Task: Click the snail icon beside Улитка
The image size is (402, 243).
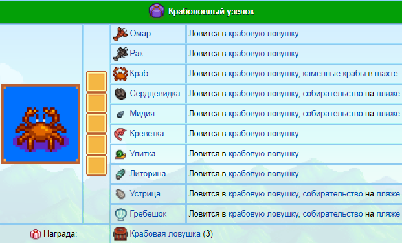Action: pos(120,154)
